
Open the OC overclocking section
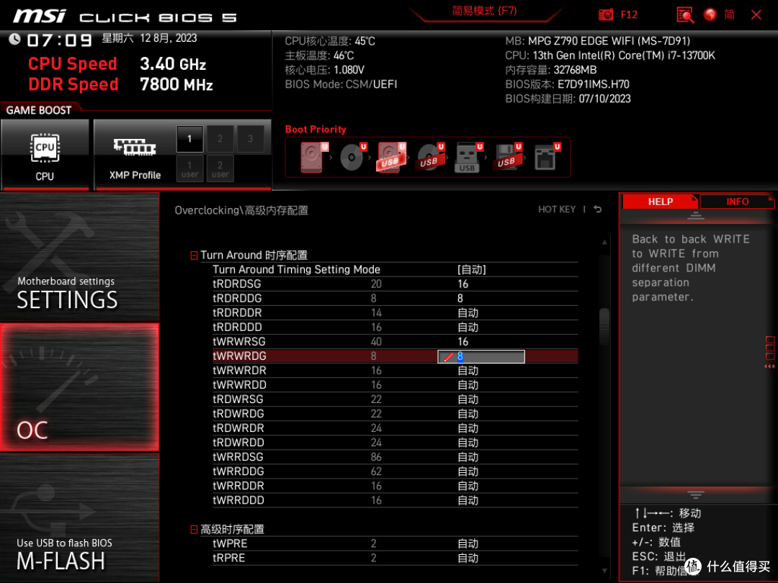(79, 387)
